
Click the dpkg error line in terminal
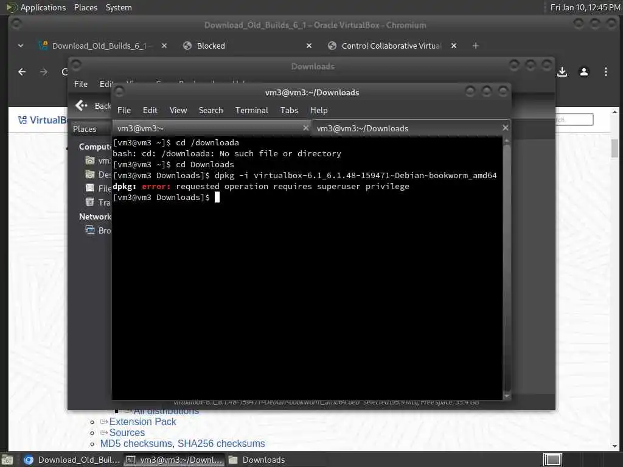pyautogui.click(x=260, y=186)
